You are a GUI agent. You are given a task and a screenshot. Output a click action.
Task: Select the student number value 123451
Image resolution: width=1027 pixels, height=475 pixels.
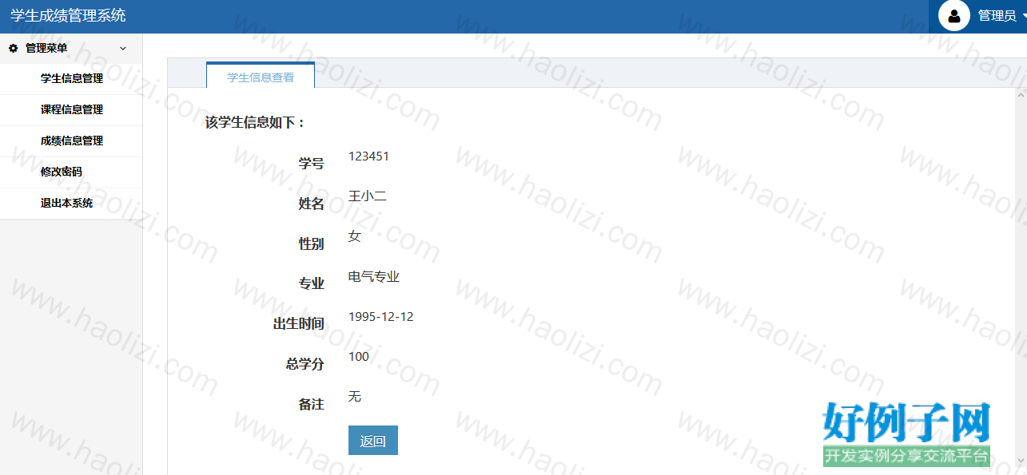[368, 156]
